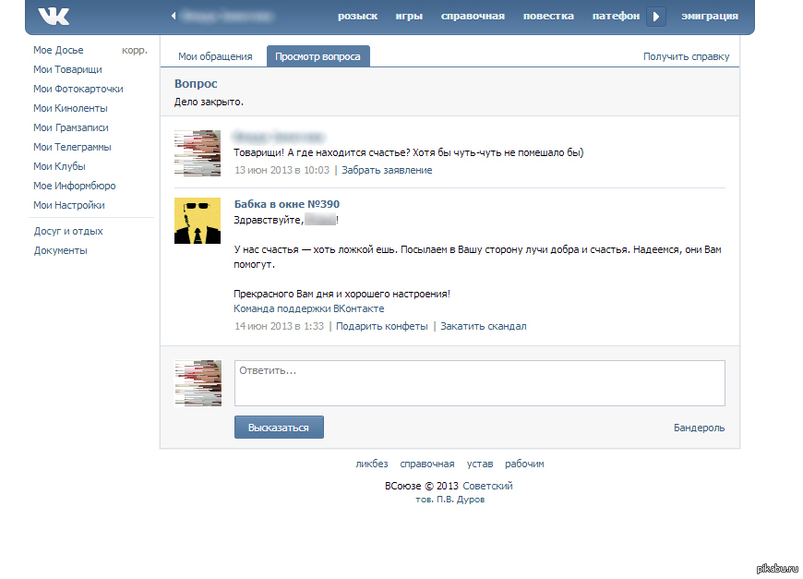Open Мои Телеграммы in the sidebar

click(x=72, y=147)
